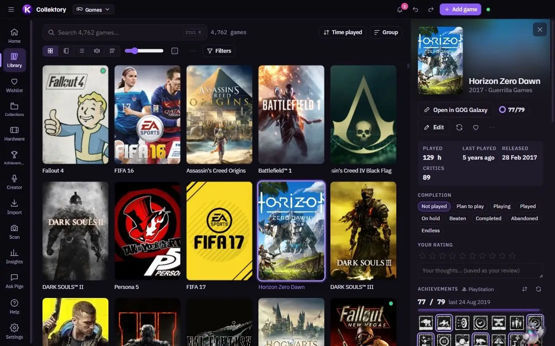Open more actions menu next to the heart icon
The width and height of the screenshot is (555, 346).
(x=492, y=128)
